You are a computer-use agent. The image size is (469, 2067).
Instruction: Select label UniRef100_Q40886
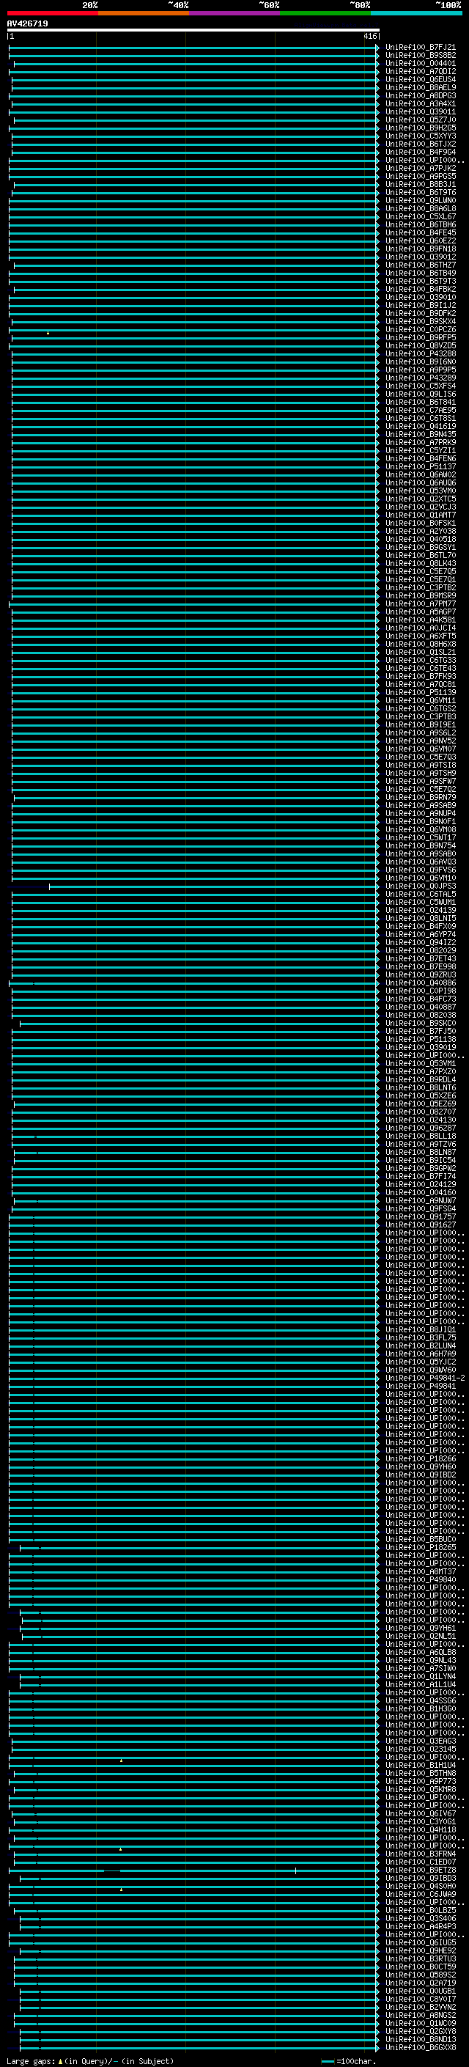point(420,983)
